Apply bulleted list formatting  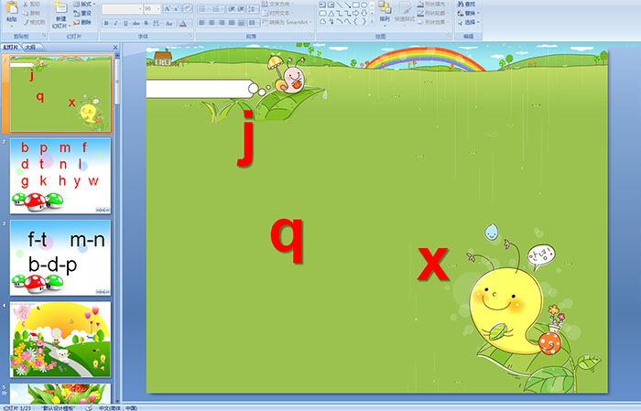204,9
